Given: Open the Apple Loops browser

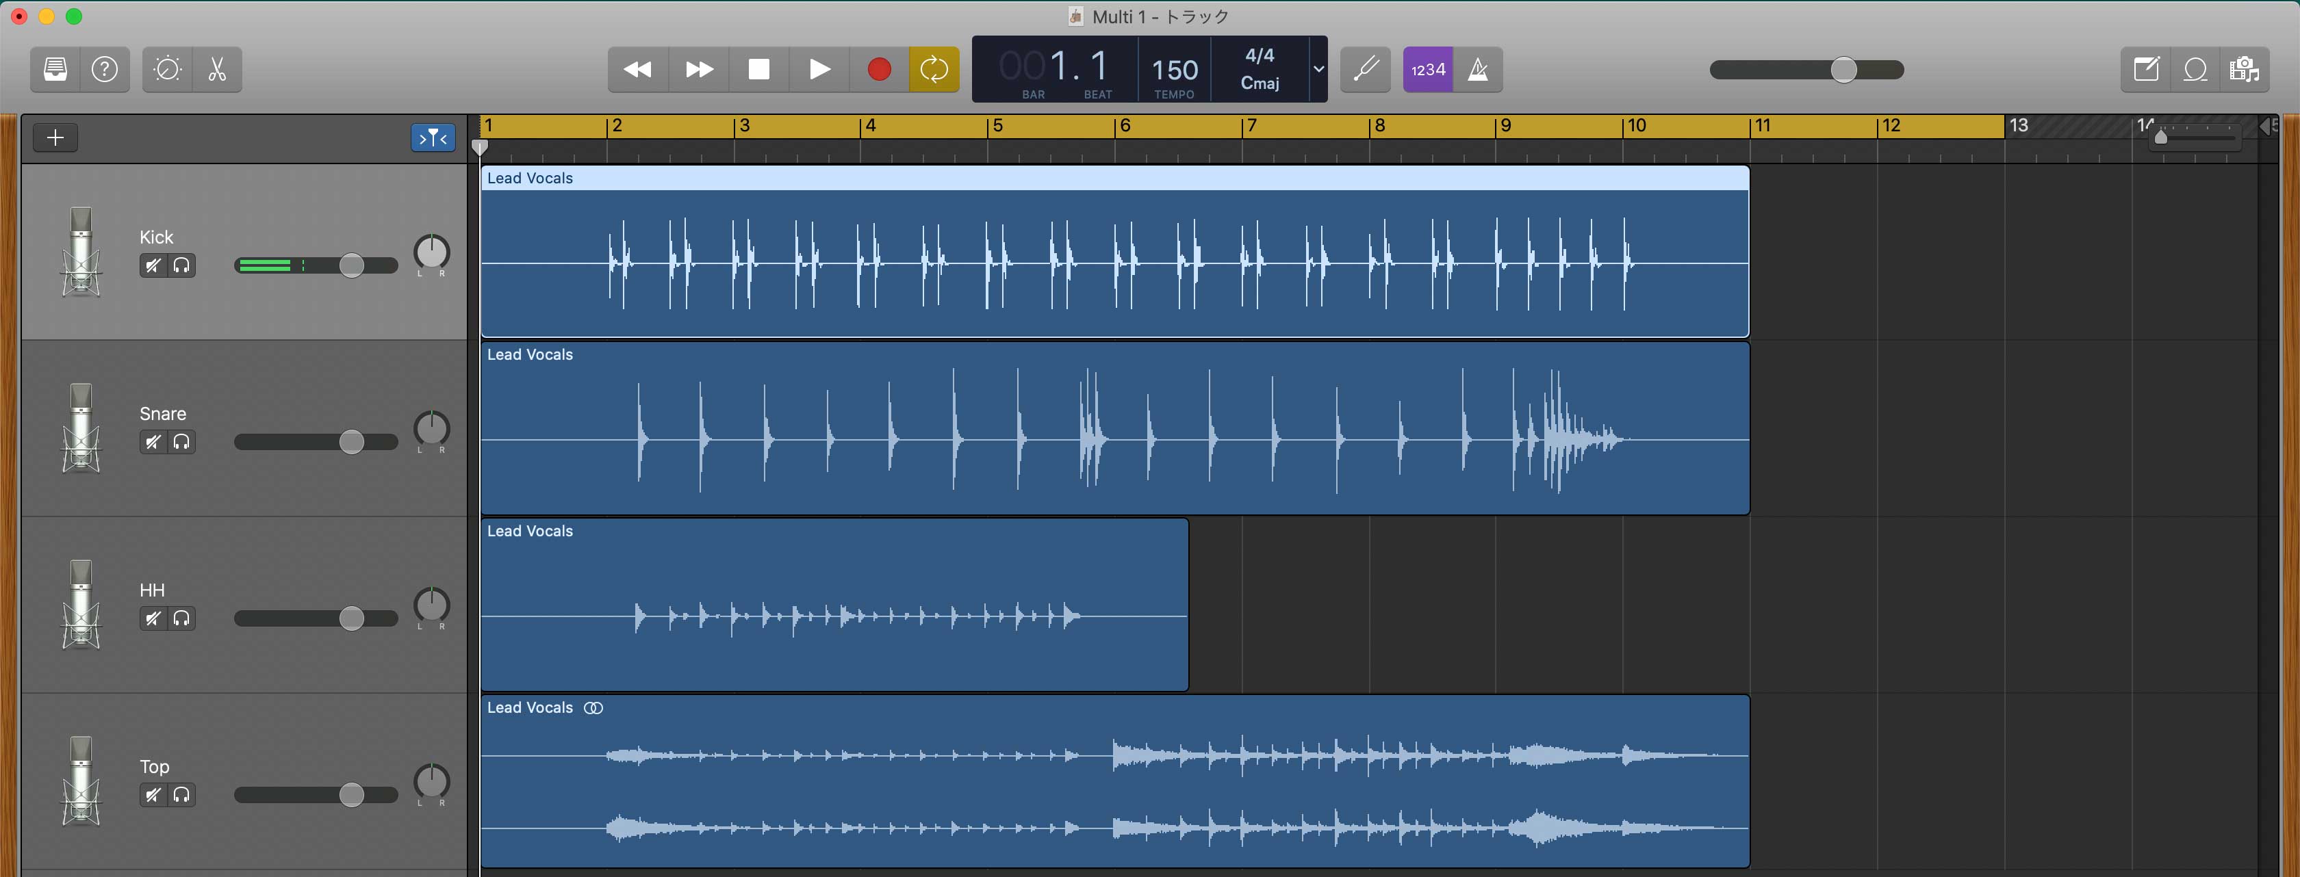Looking at the screenshot, I should point(2195,70).
